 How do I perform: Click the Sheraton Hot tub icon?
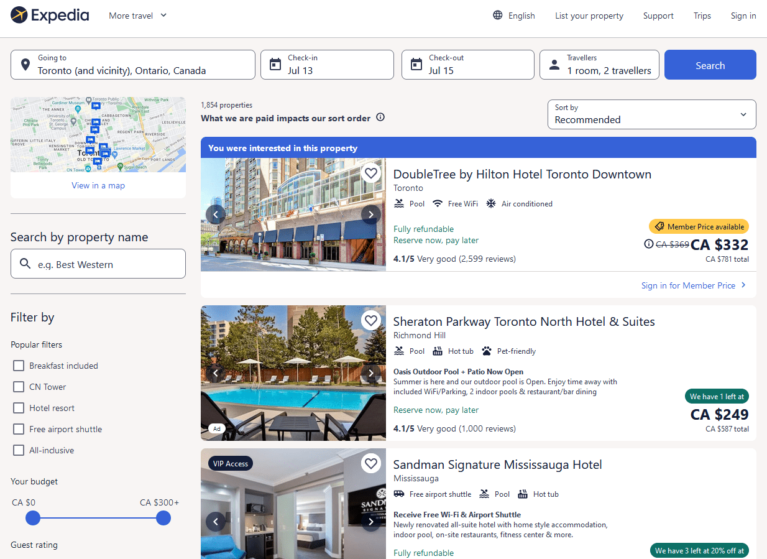pyautogui.click(x=438, y=351)
